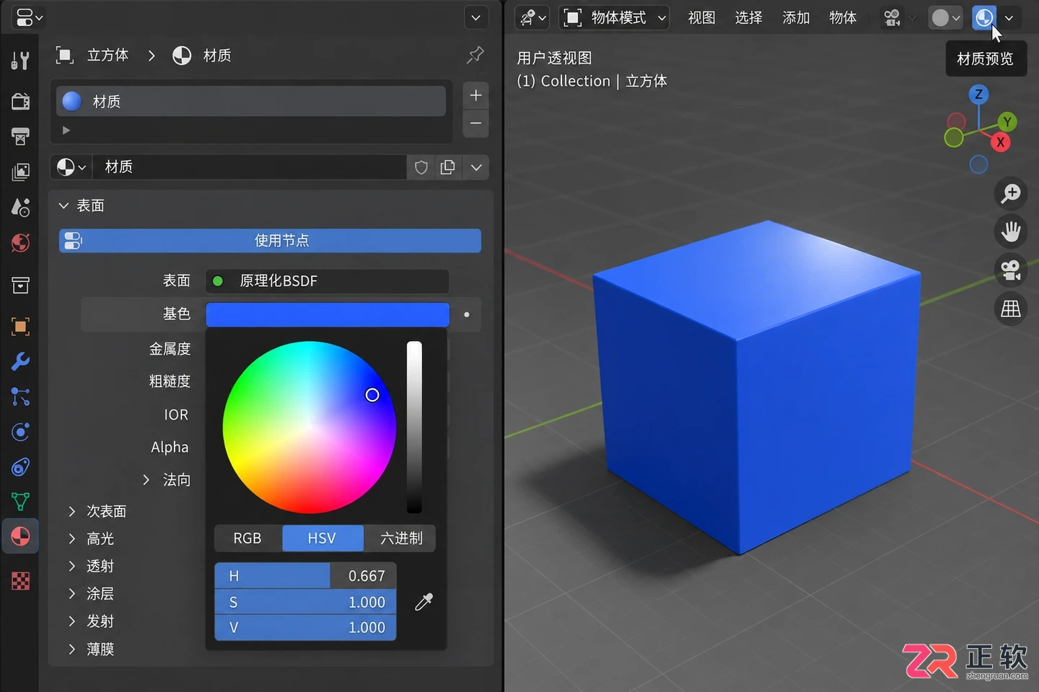
Task: Open the 添加 menu
Action: (x=796, y=17)
